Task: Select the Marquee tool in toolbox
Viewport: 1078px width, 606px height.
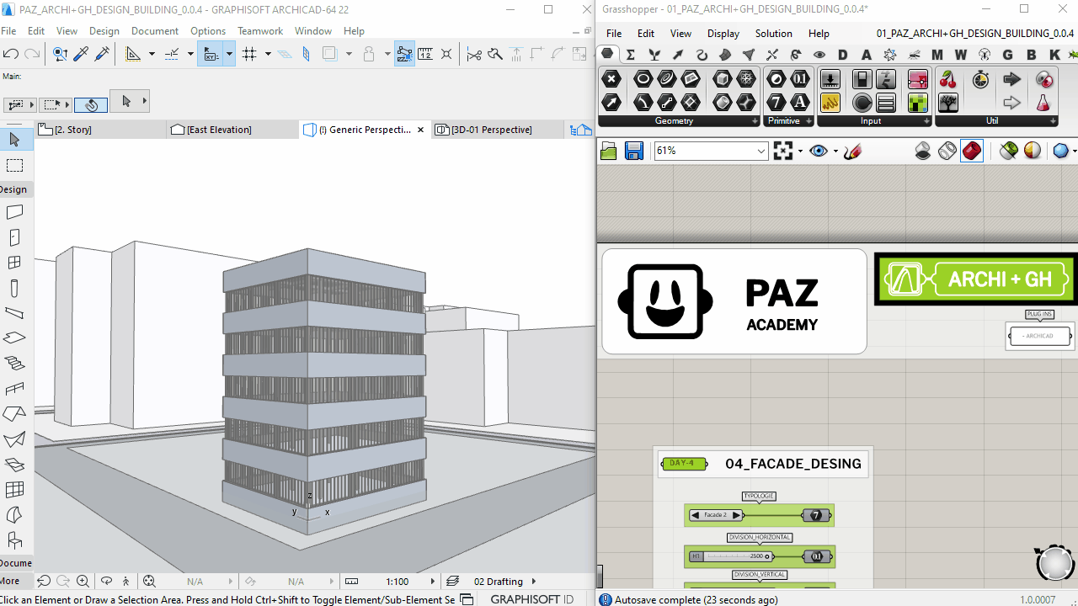Action: pos(14,166)
